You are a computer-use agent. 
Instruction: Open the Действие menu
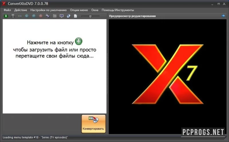pos(21,10)
